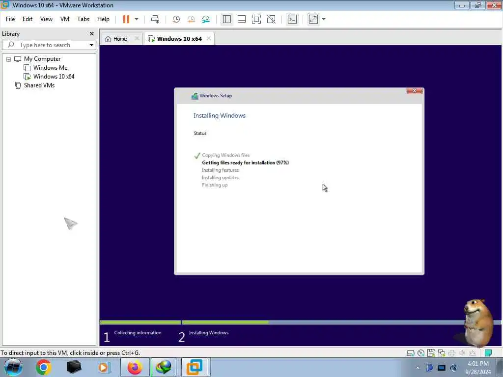
Task: Click the floppy drive status icon
Action: click(x=431, y=353)
